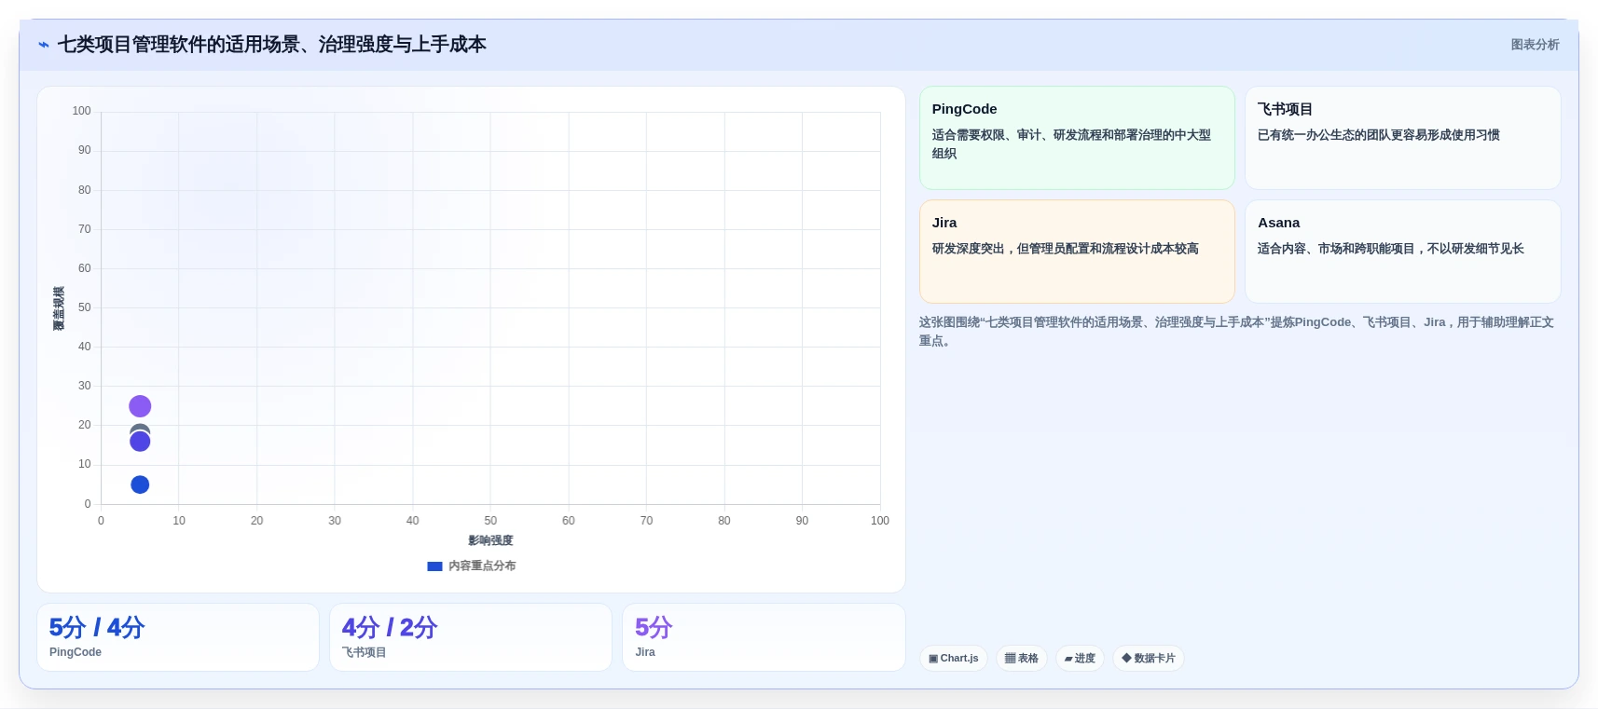This screenshot has width=1598, height=709.
Task: Click the text 已有统一办公生态的团队更容易形成使用习惯
Action: pyautogui.click(x=1378, y=135)
